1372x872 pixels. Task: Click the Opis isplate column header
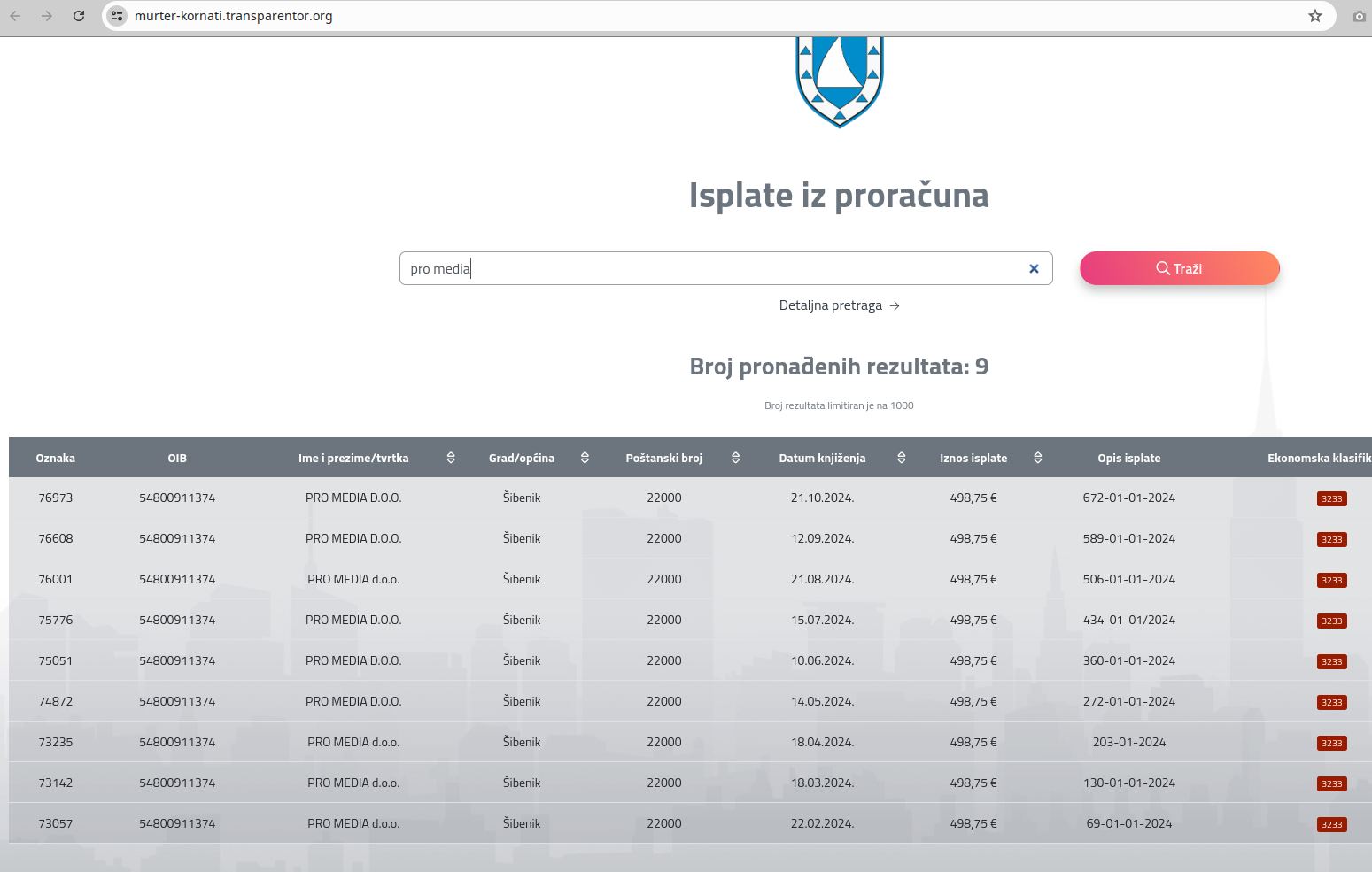point(1128,458)
